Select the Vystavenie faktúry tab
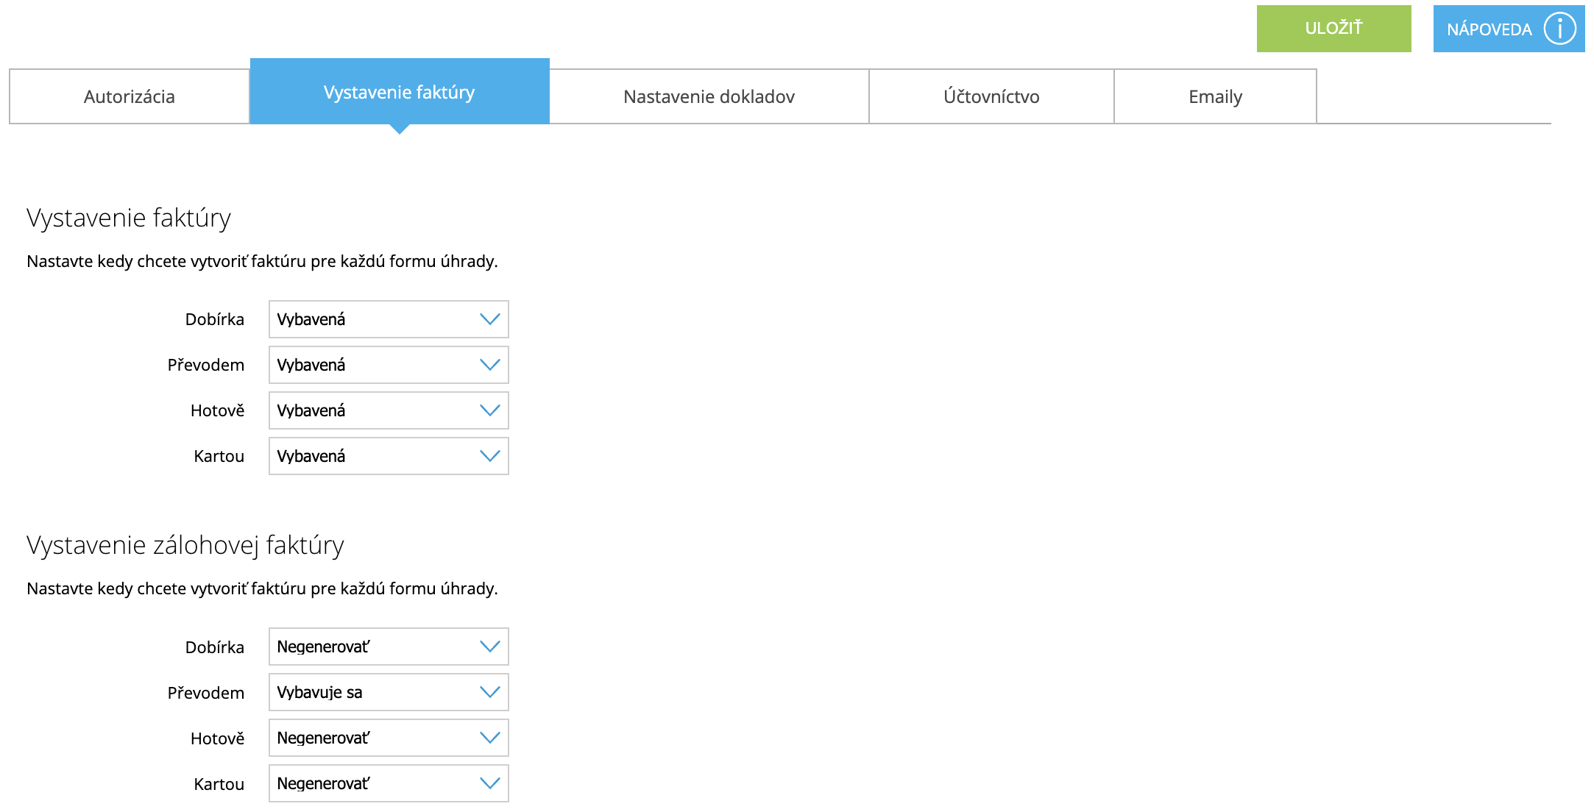 tap(400, 92)
